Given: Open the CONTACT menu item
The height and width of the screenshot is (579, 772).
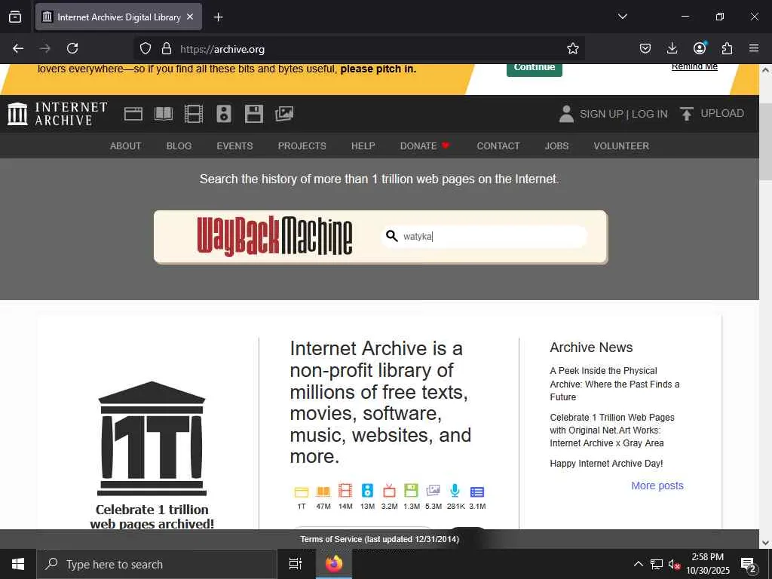Looking at the screenshot, I should point(498,146).
